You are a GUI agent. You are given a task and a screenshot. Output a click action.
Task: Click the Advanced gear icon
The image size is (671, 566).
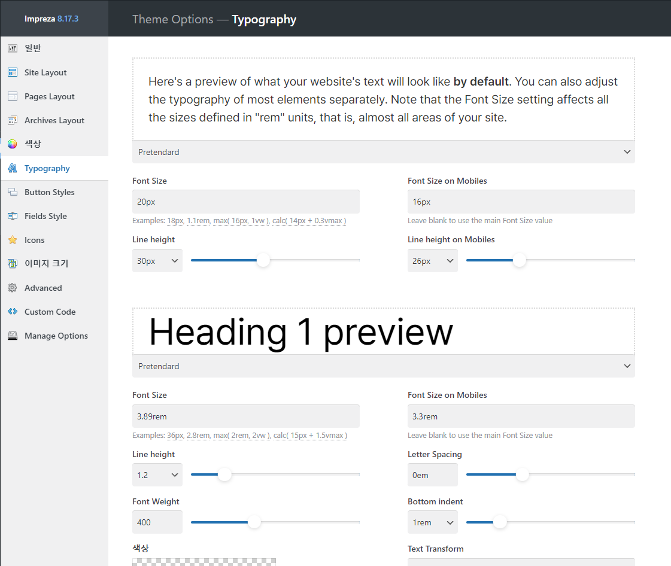pos(13,288)
